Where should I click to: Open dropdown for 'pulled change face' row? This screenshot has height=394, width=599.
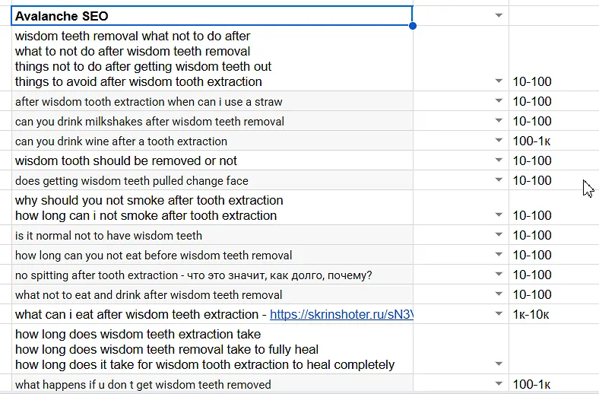(499, 181)
